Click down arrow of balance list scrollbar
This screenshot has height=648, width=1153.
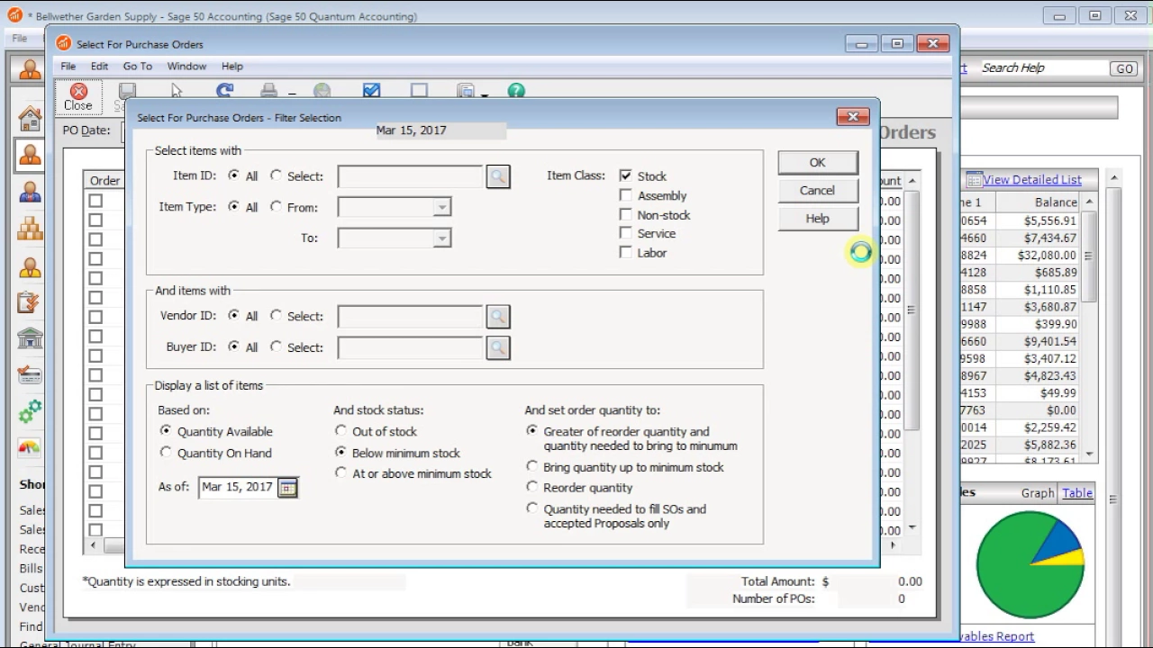pyautogui.click(x=1090, y=454)
